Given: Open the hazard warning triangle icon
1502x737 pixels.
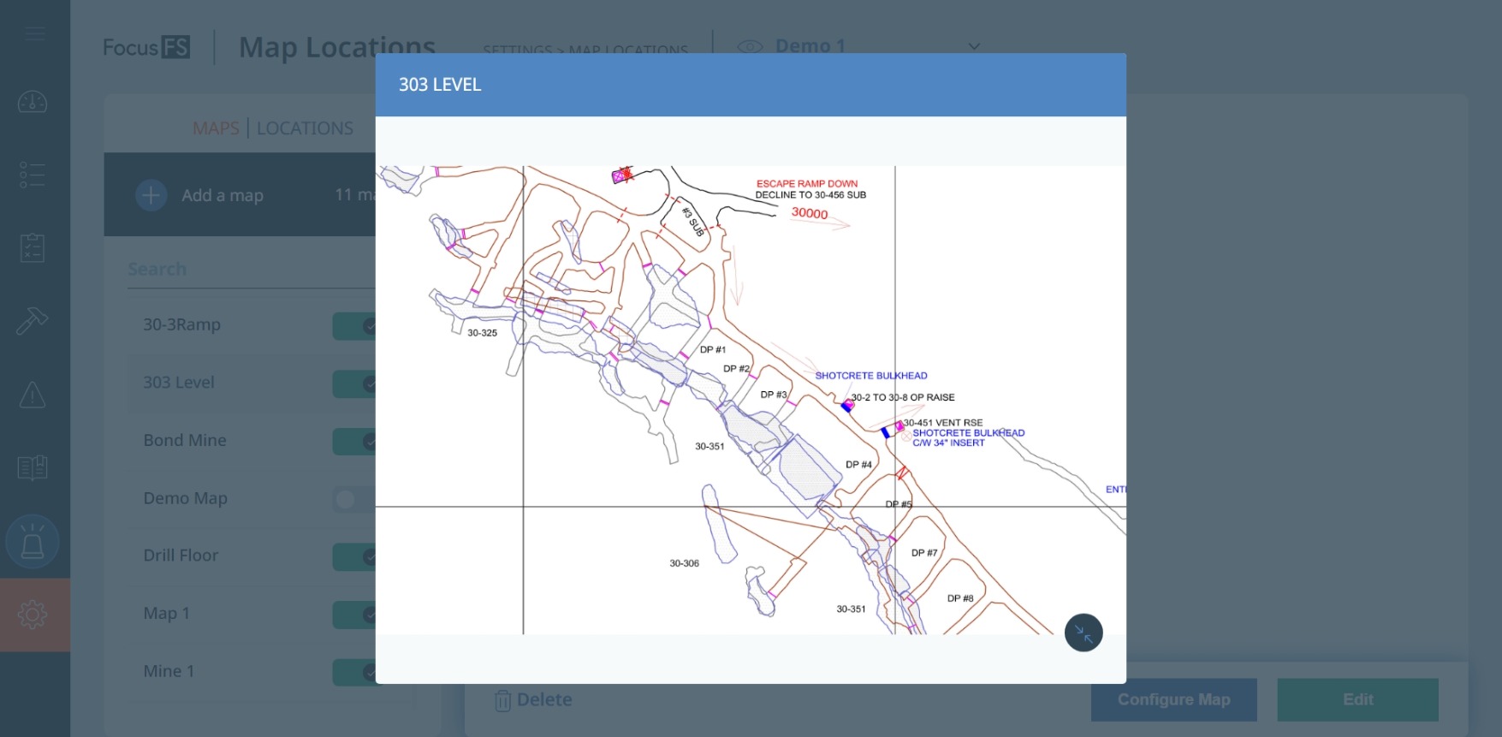Looking at the screenshot, I should (x=33, y=395).
